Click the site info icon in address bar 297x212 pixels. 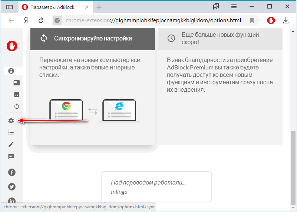(57, 20)
